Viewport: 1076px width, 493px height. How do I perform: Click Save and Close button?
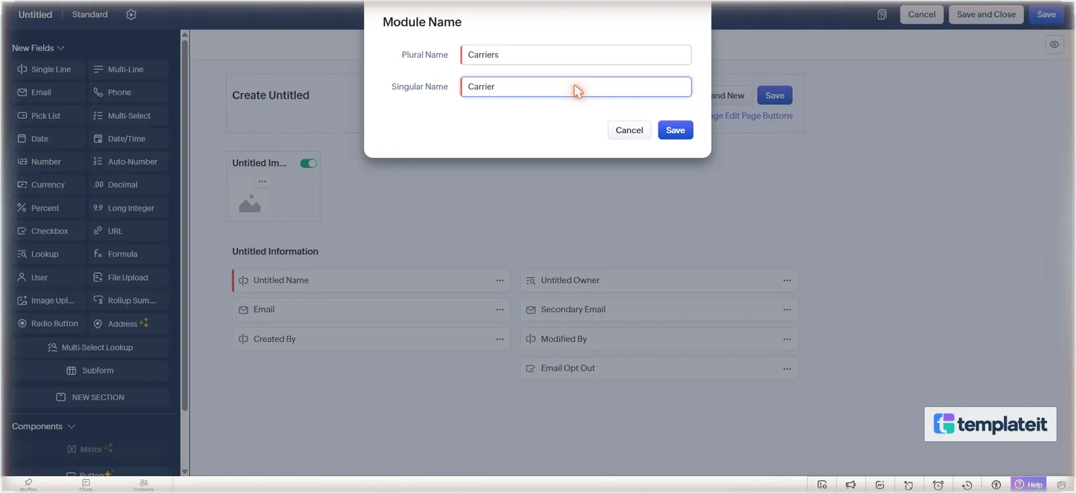point(986,15)
